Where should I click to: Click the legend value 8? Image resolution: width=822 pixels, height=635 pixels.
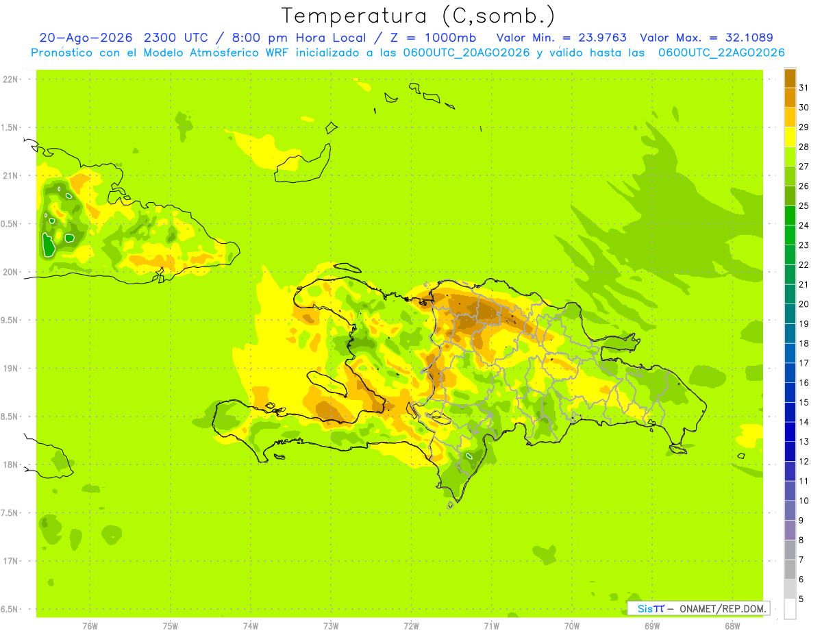(x=801, y=540)
